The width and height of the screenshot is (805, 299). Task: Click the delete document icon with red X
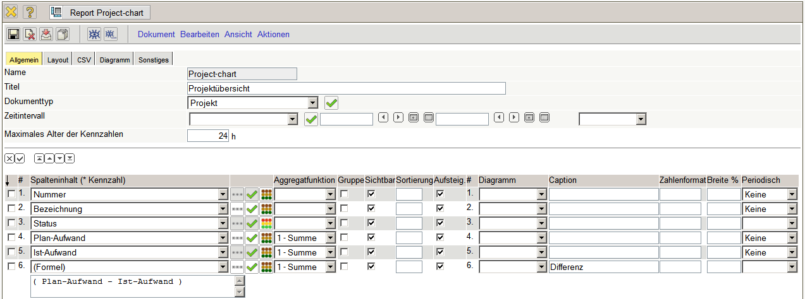click(30, 34)
